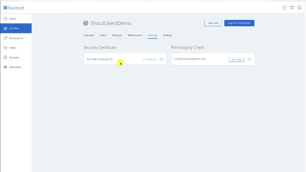Click the Home house icon in sidebar
The height and width of the screenshot is (172, 306).
5,19
